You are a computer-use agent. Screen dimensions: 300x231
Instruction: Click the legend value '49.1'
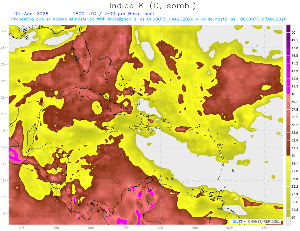tap(295, 40)
